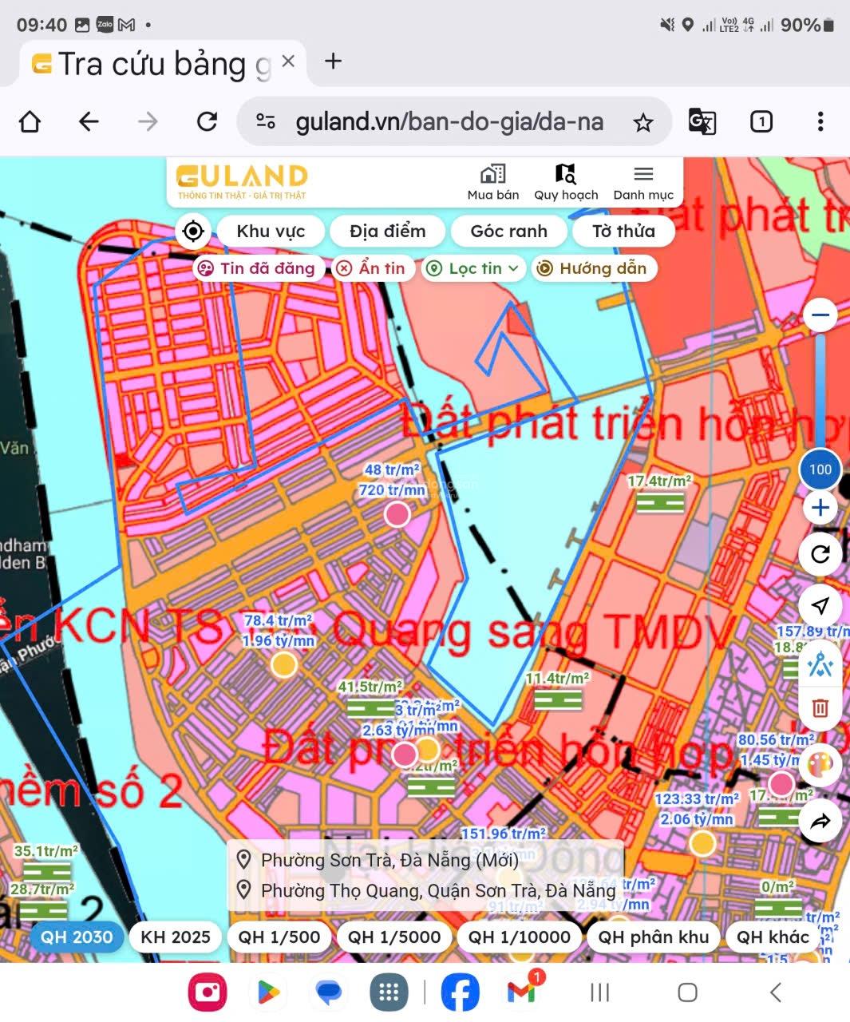Tap the navigation arrow icon
The image size is (850, 1022).
[x=820, y=606]
